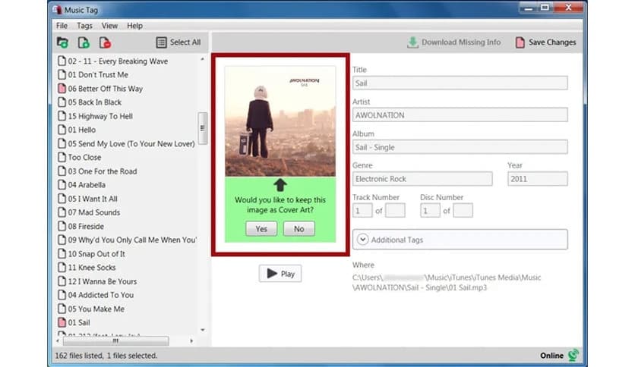Click the red file icon beside 01 Sail

(x=62, y=322)
